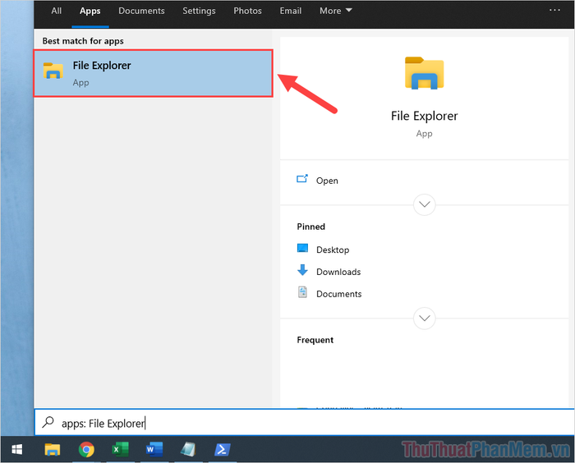Viewport: 575px width, 463px height.
Task: Click the blue Downloads arrow icon
Action: pyautogui.click(x=302, y=270)
